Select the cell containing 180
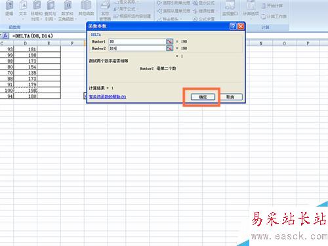The image size is (328, 246). (x=26, y=96)
